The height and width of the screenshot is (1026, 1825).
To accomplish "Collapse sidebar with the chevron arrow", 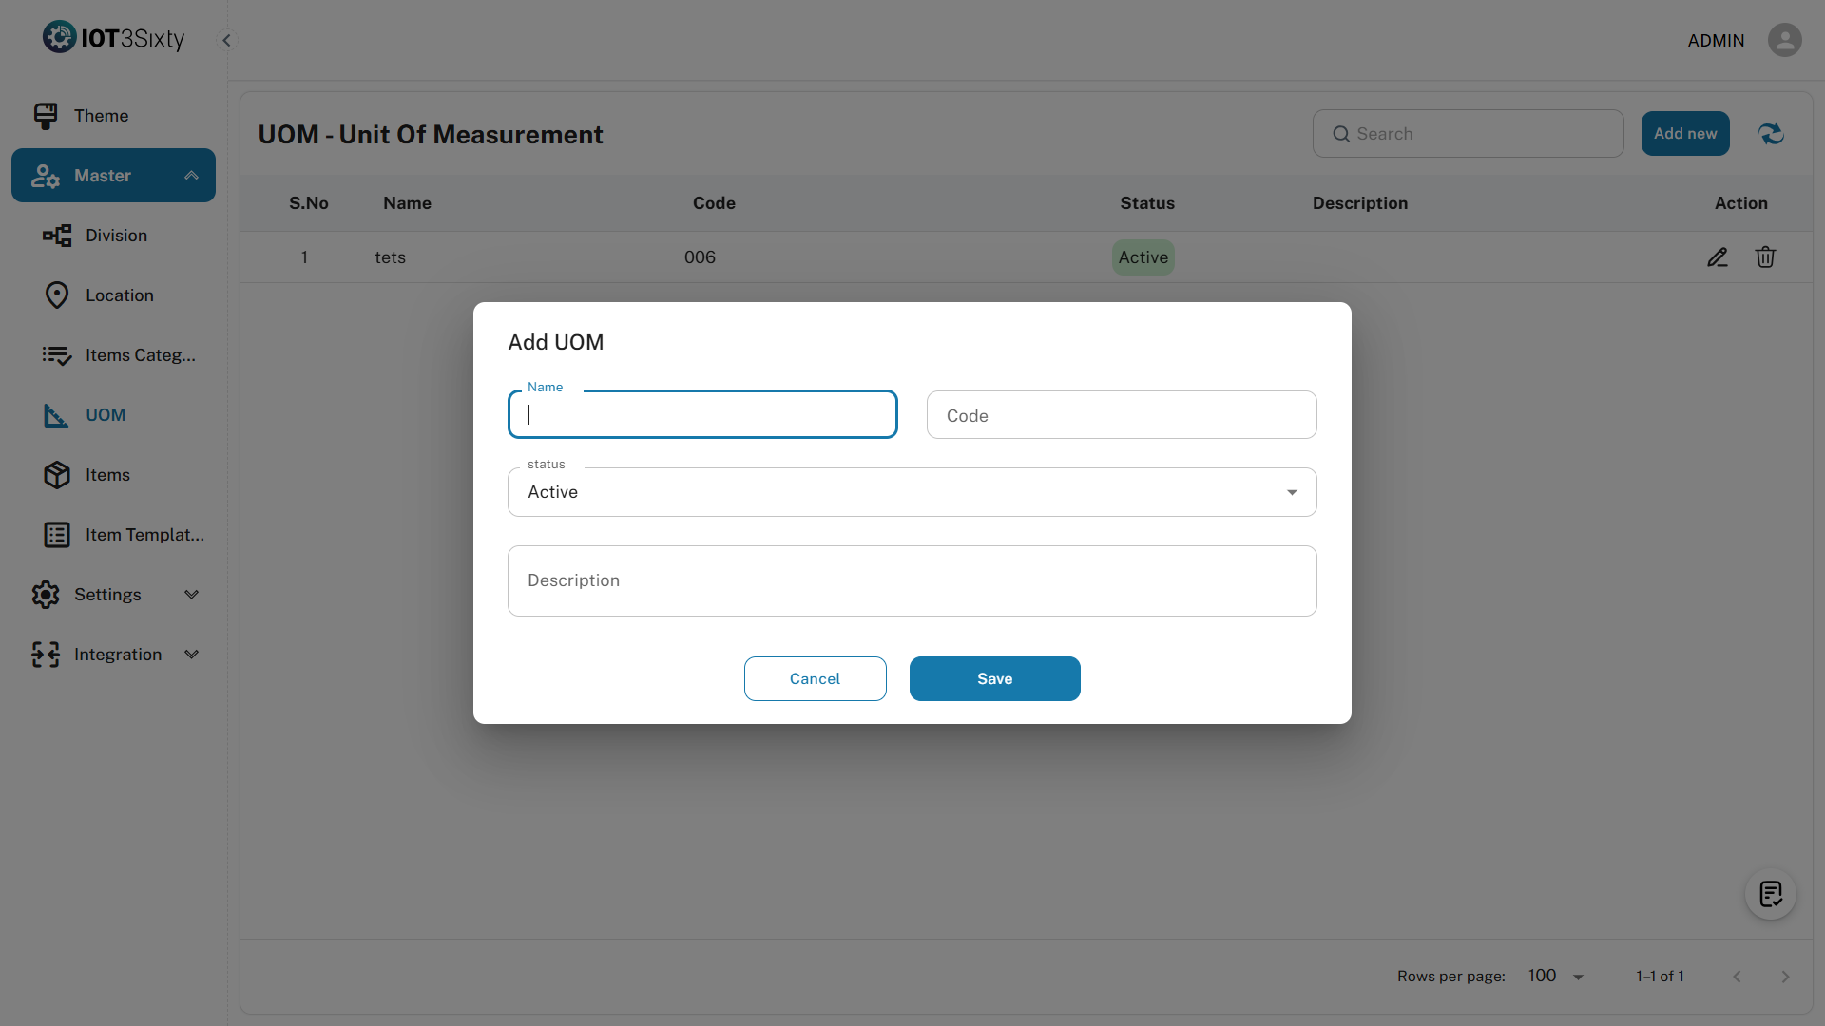I will coord(226,40).
